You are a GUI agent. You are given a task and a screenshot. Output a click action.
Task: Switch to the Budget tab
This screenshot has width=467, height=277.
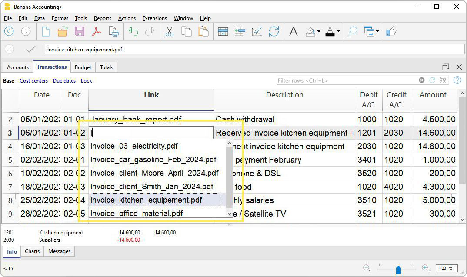(x=83, y=67)
